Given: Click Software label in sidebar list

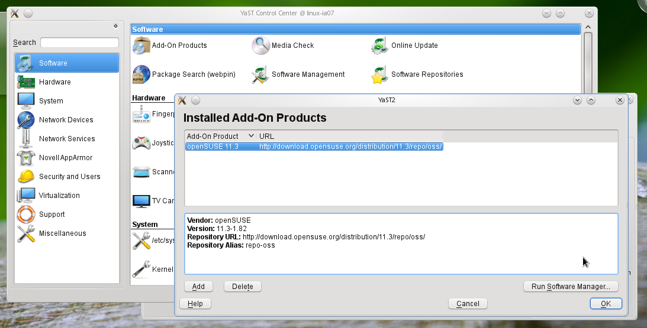Looking at the screenshot, I should pos(53,63).
